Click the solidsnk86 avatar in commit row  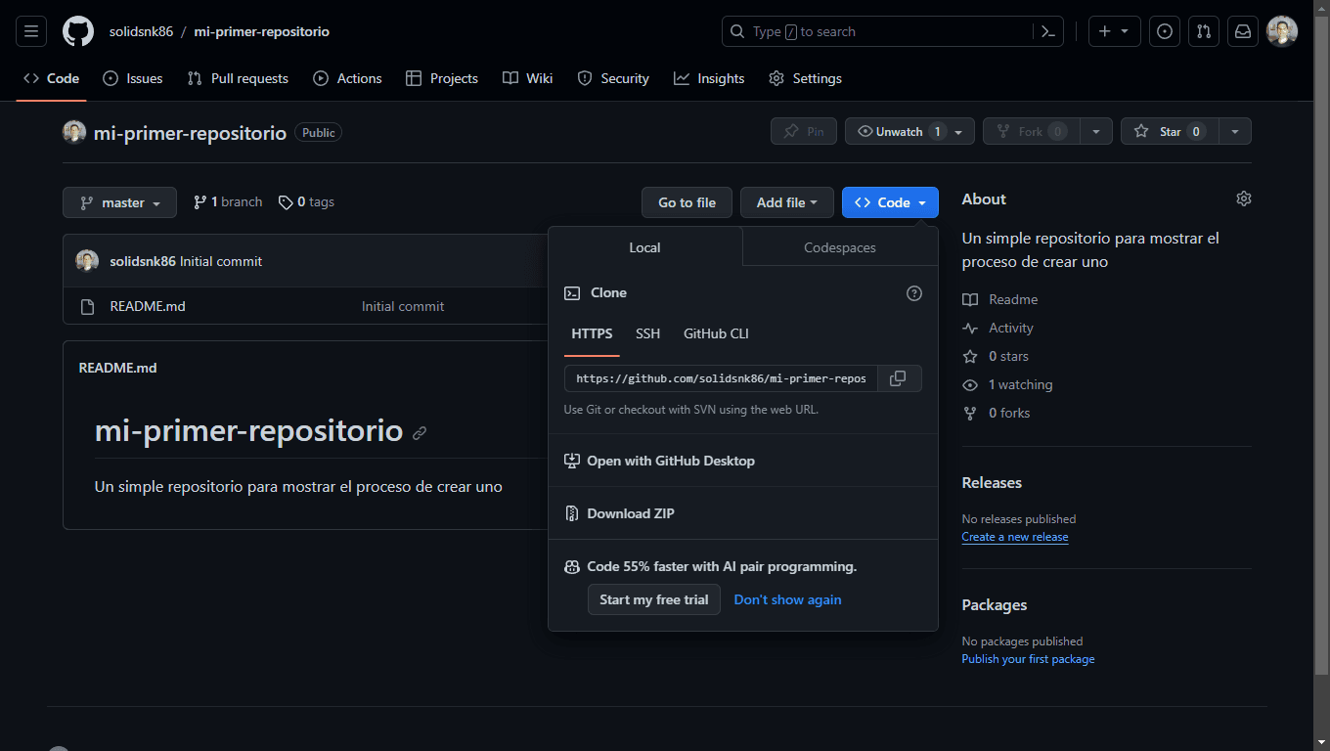pos(88,261)
